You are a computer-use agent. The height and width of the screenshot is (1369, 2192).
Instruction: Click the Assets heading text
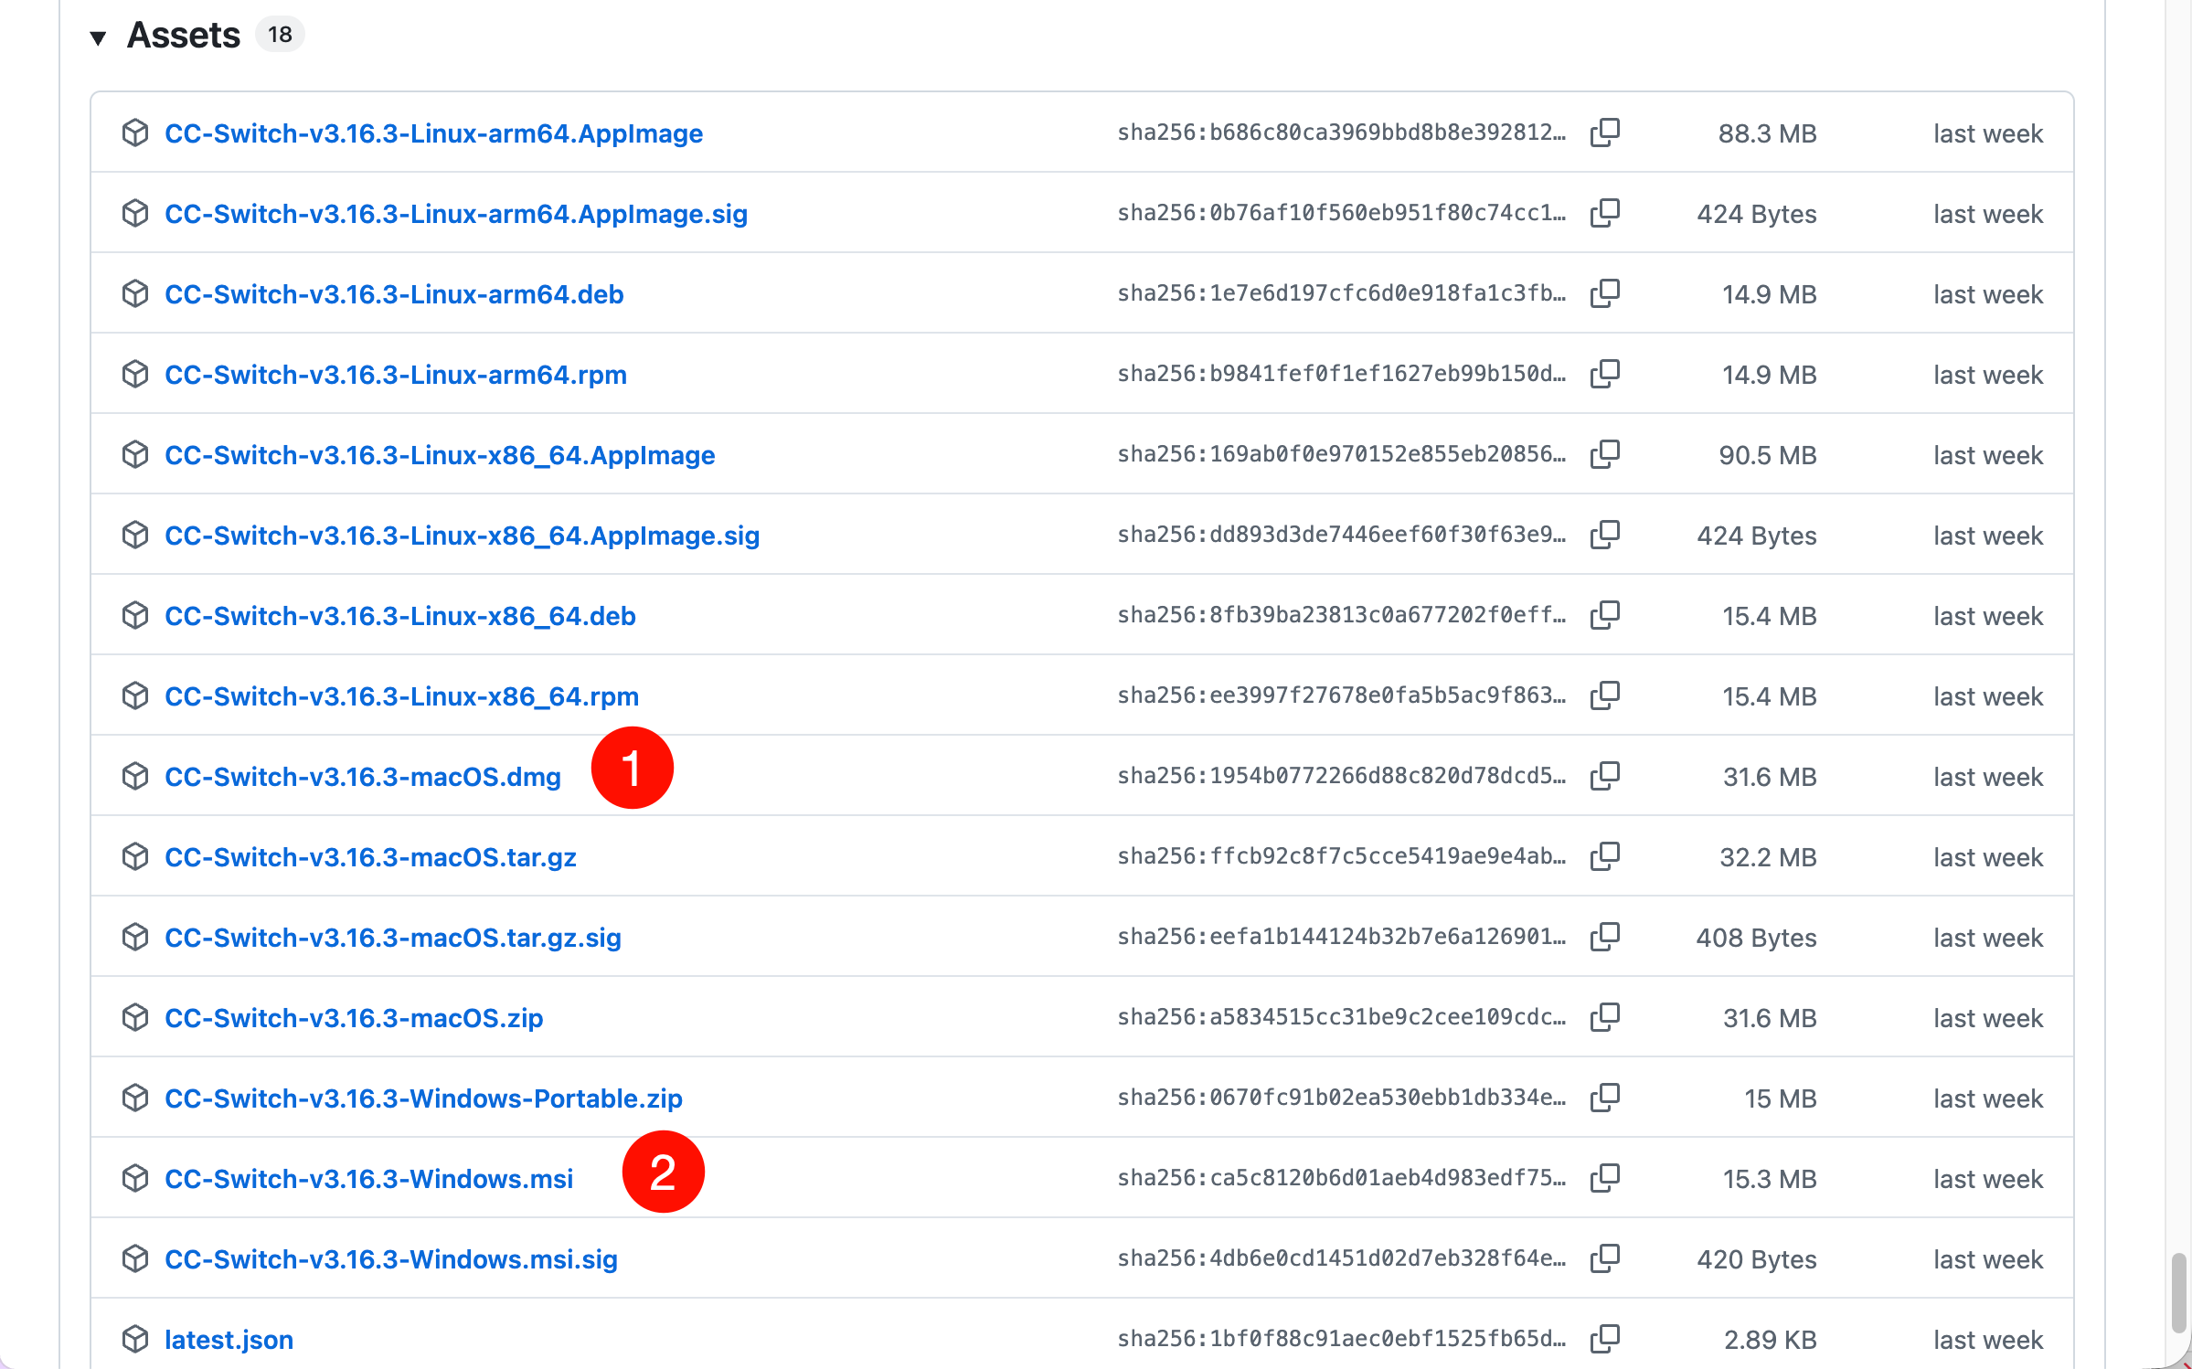tap(184, 36)
